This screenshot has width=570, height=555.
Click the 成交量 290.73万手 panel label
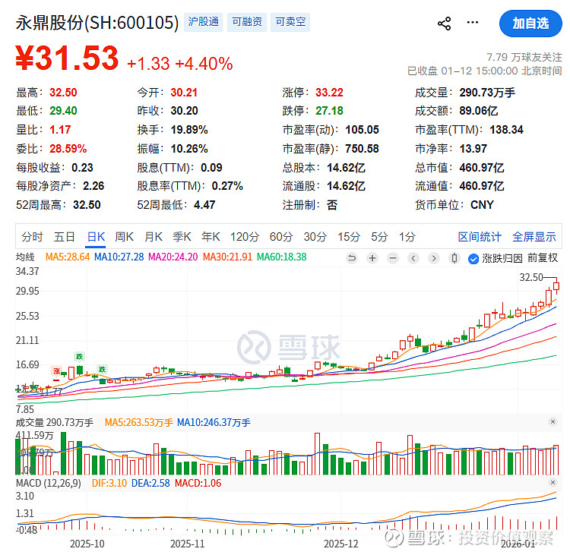click(55, 422)
